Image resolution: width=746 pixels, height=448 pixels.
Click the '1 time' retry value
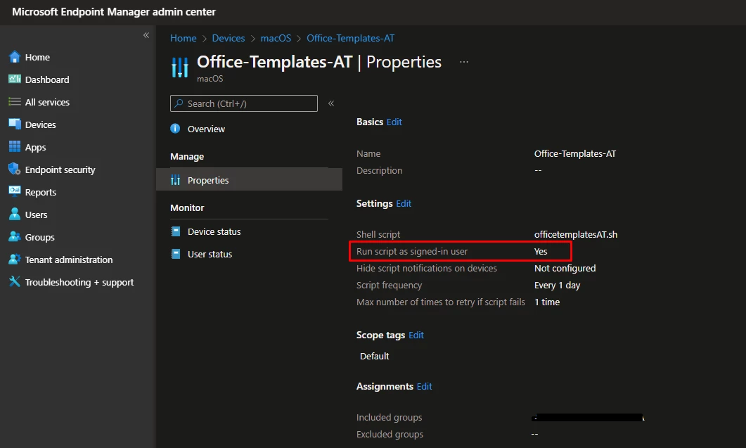[546, 302]
